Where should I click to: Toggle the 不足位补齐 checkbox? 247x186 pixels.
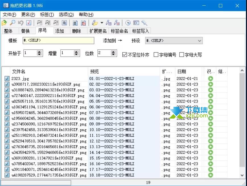[125, 55]
